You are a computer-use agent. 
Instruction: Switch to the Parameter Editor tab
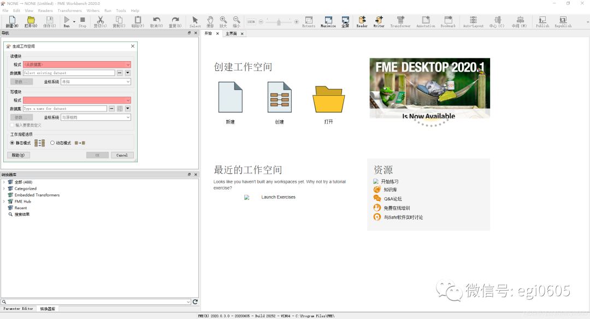(x=18, y=309)
